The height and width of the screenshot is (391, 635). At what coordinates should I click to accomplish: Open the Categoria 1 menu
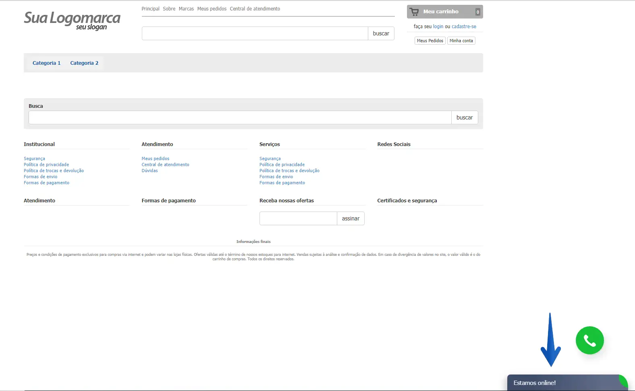46,63
